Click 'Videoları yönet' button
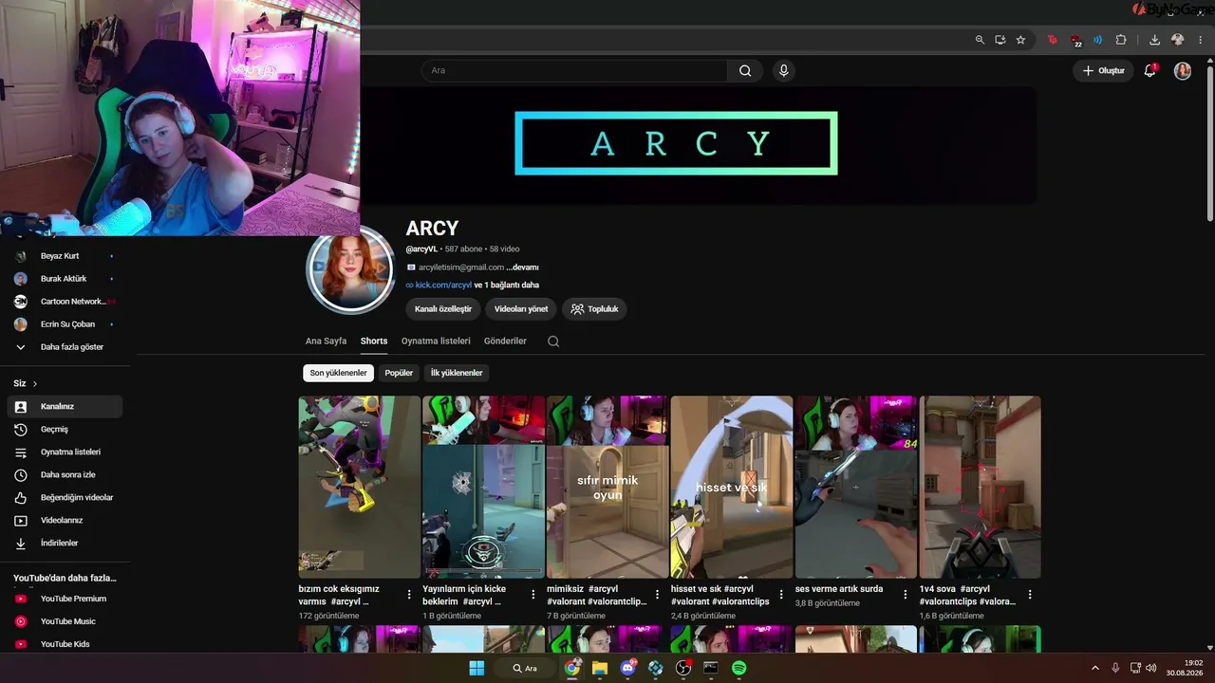This screenshot has width=1215, height=683. pyautogui.click(x=521, y=309)
